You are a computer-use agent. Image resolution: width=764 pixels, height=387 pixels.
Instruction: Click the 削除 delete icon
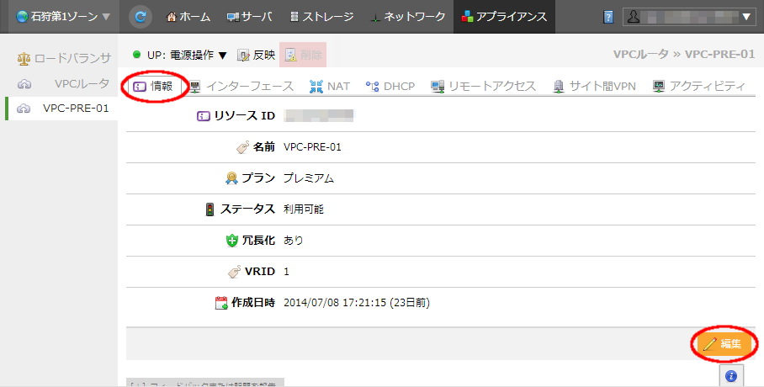(290, 55)
